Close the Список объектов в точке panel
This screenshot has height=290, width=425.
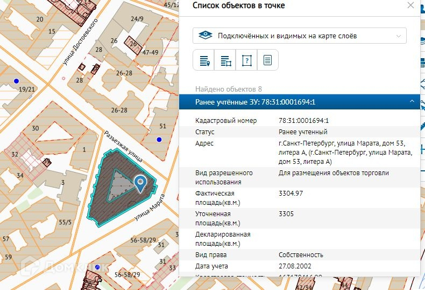pyautogui.click(x=410, y=5)
